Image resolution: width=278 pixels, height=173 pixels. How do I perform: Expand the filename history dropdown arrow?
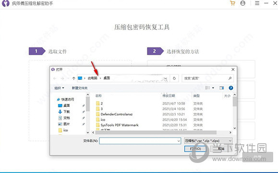pyautogui.click(x=179, y=141)
